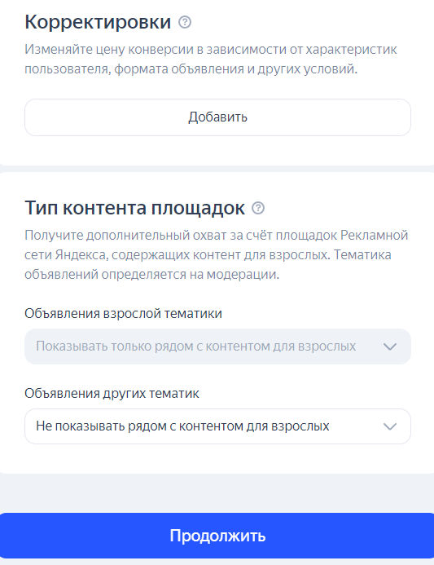This screenshot has width=434, height=565.
Task: Click the Объявления других тематик label
Action: pos(112,393)
